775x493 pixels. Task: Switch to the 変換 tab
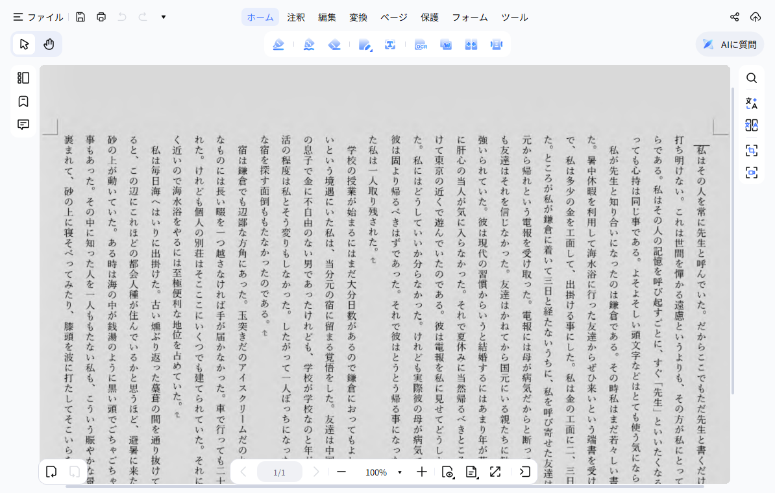click(x=358, y=18)
